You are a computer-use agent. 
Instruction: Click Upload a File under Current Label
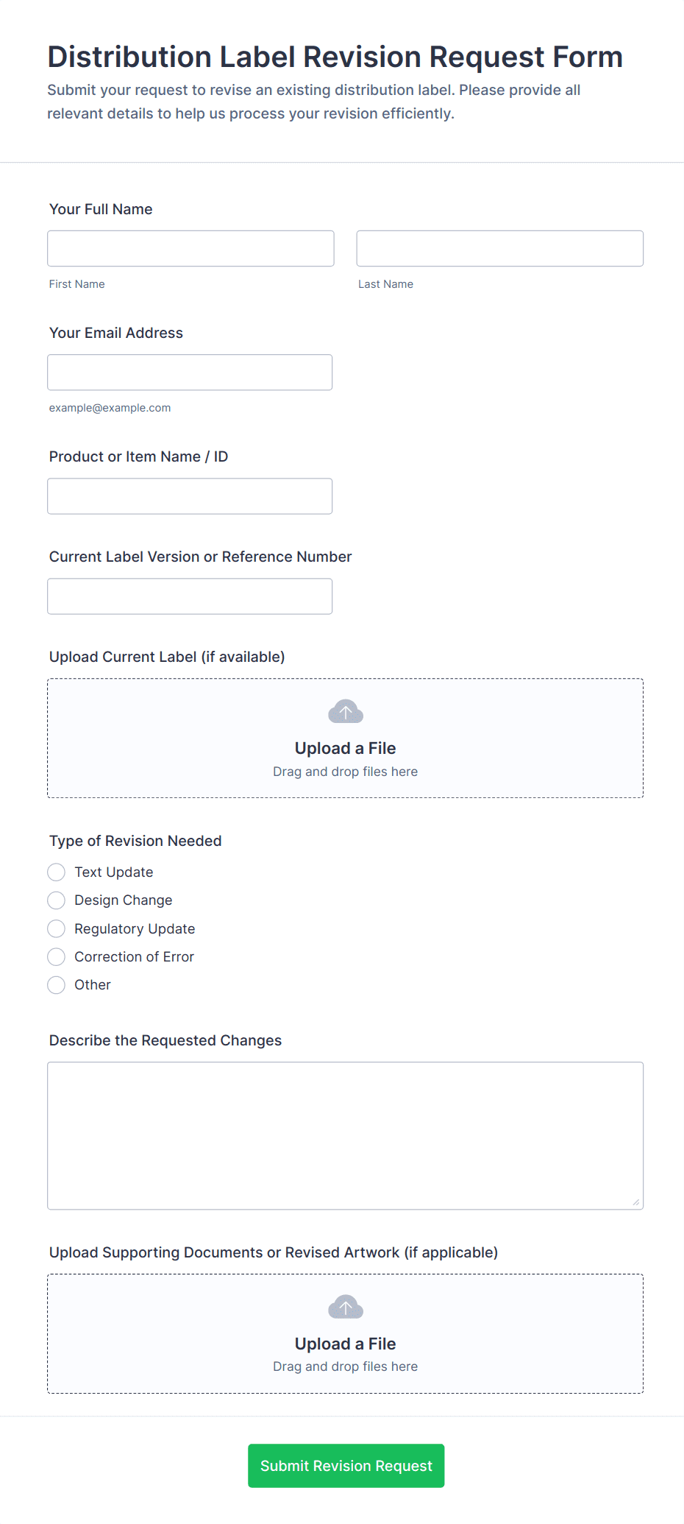pos(345,749)
